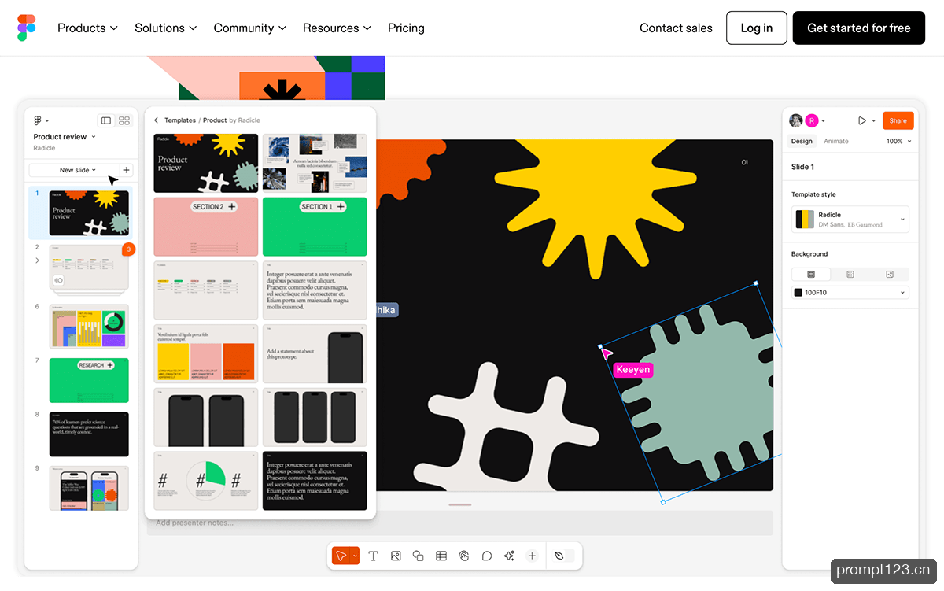944x591 pixels.
Task: Open the 100% zoom dropdown
Action: coord(899,142)
